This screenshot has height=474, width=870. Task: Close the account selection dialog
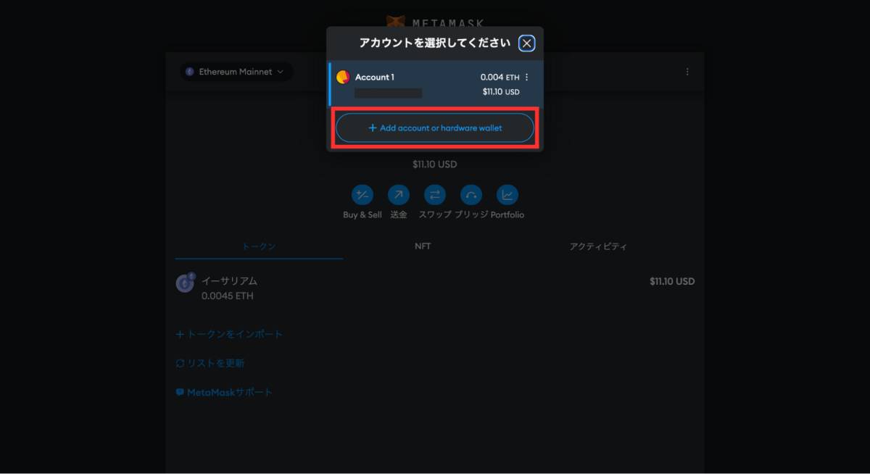(526, 43)
